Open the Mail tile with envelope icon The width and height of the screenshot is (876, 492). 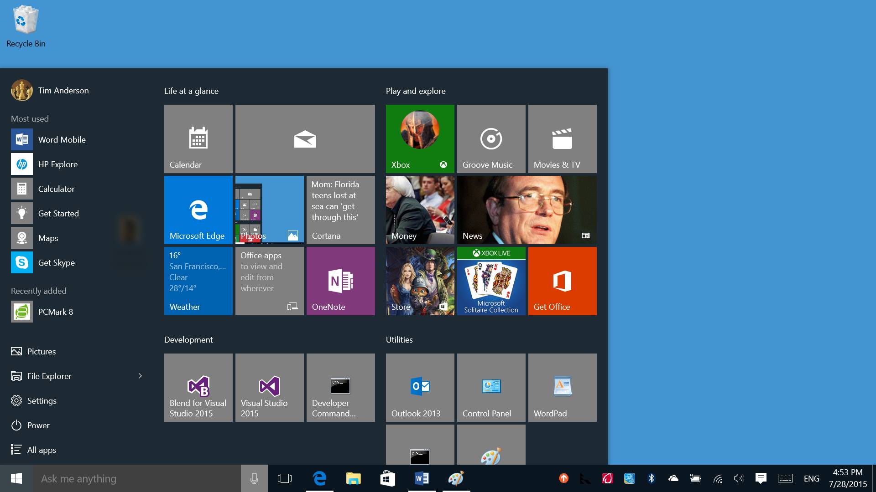pos(305,139)
